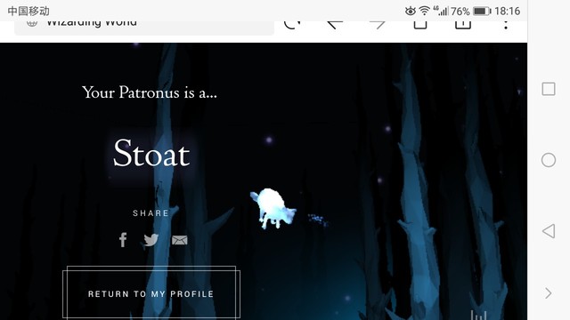The image size is (570, 320).
Task: Open the home page icon in the toolbar
Action: pyautogui.click(x=420, y=25)
